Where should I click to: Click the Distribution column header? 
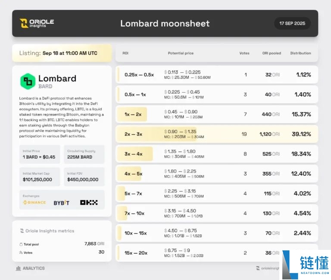click(300, 53)
